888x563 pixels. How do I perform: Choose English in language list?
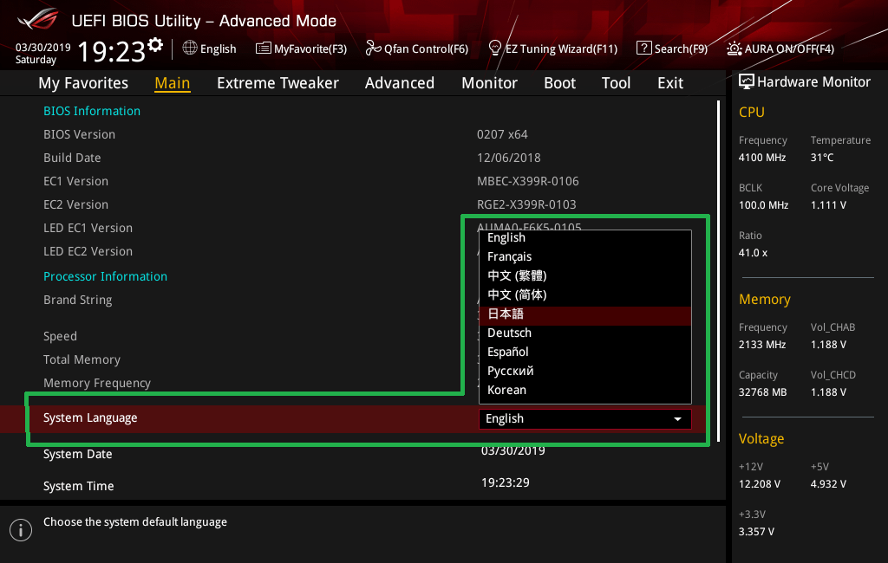585,237
